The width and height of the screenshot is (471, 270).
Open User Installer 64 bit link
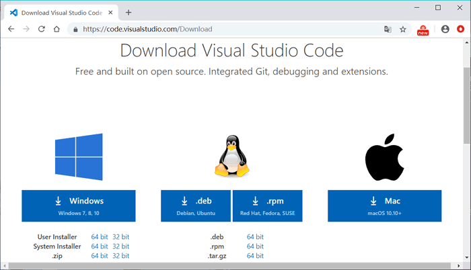tap(100, 236)
